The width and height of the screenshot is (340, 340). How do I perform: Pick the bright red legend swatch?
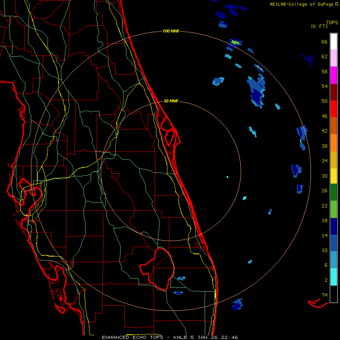tap(334, 109)
